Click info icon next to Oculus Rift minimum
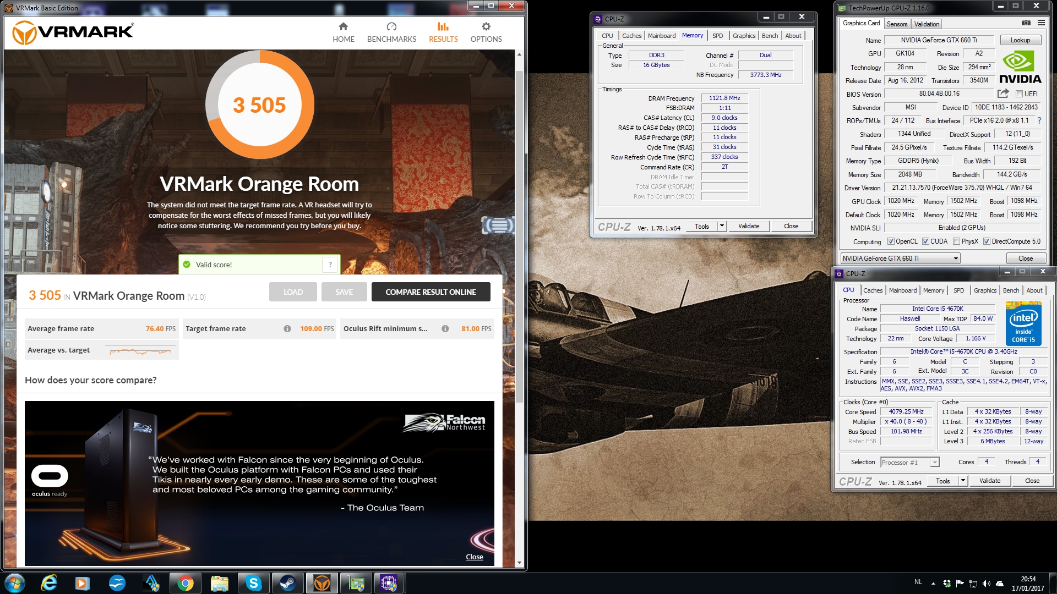Image resolution: width=1057 pixels, height=594 pixels. tap(445, 329)
